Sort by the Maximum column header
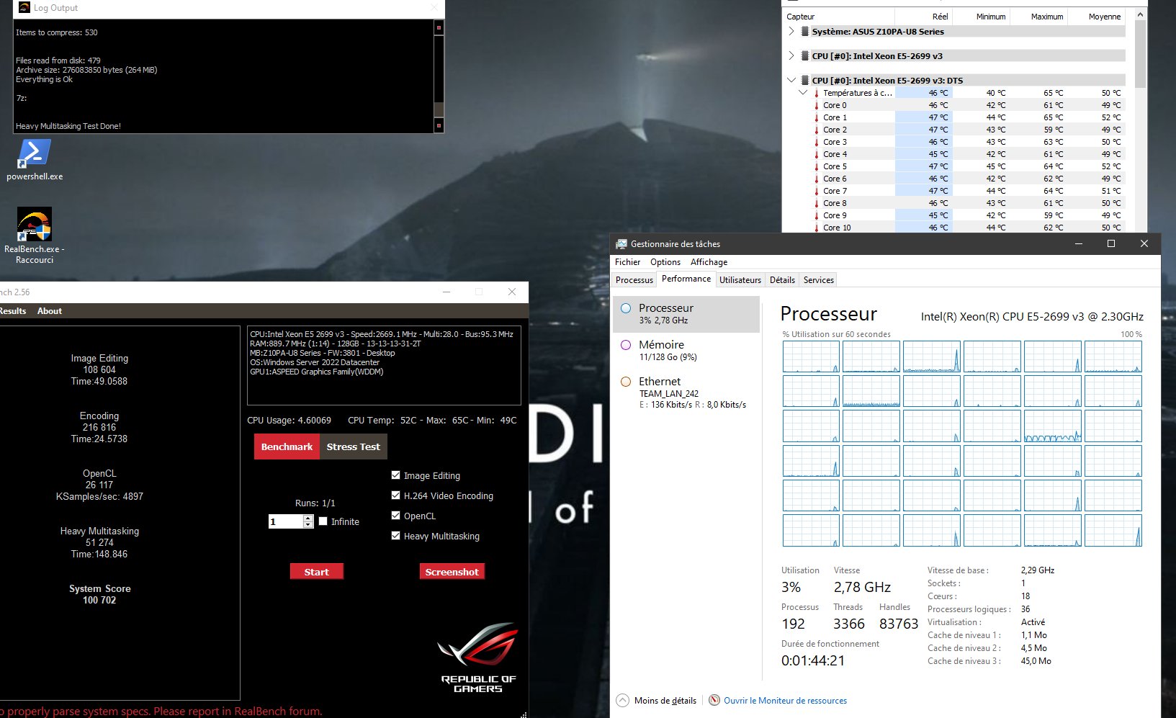This screenshot has width=1176, height=718. (x=1038, y=16)
